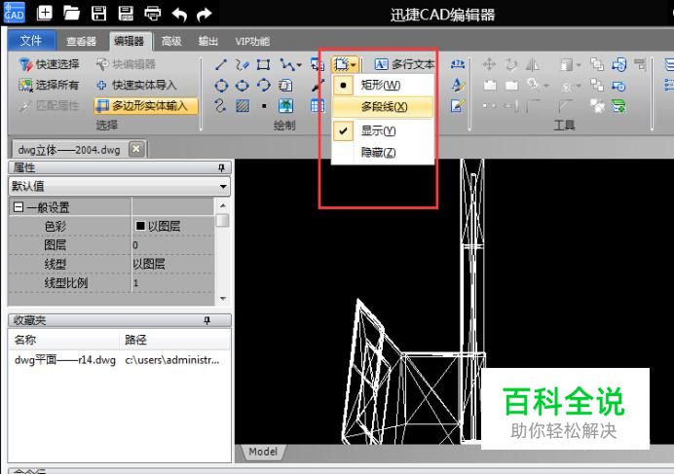The height and width of the screenshot is (474, 674).
Task: Click 选择所有 button
Action: pyautogui.click(x=49, y=85)
